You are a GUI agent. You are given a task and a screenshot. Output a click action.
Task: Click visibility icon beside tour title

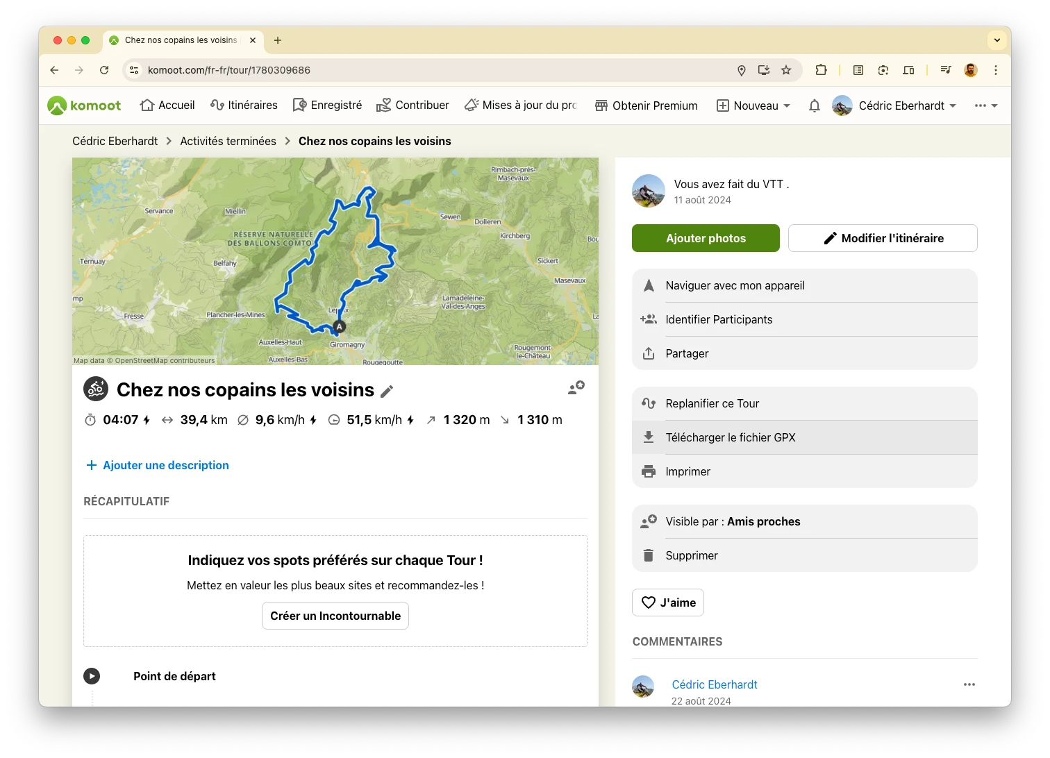pos(576,388)
